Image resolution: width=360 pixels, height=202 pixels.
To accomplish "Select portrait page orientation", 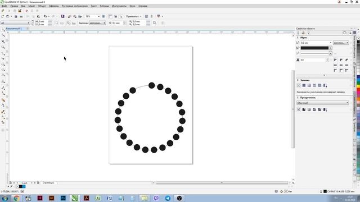I will pos(56,23).
